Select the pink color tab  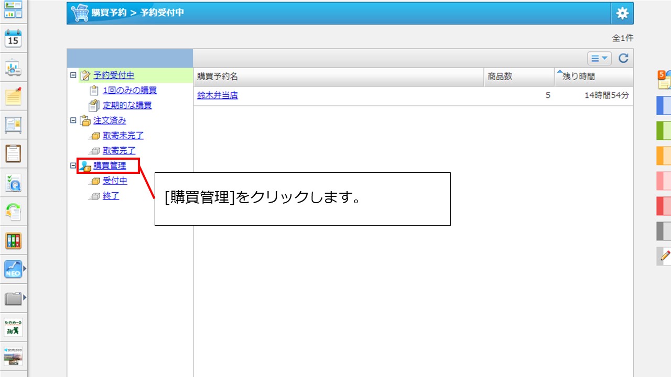click(x=664, y=181)
